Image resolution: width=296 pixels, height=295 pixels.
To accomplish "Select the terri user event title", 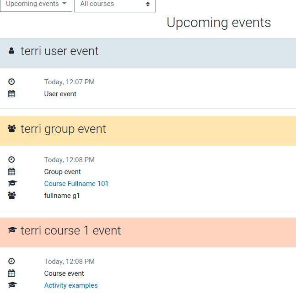I will (59, 51).
